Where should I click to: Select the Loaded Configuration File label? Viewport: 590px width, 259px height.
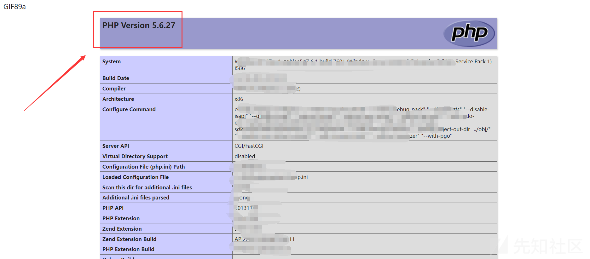tap(136, 177)
